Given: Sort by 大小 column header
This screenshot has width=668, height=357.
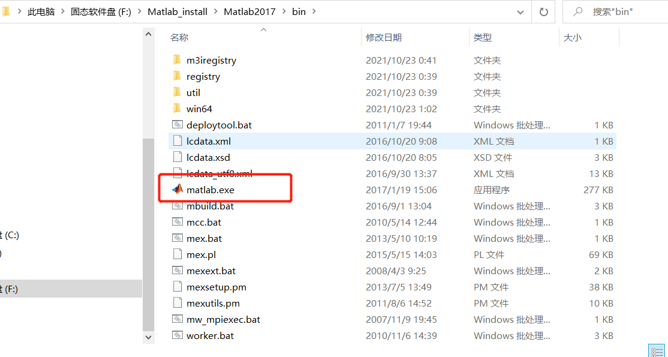Looking at the screenshot, I should click(x=572, y=38).
